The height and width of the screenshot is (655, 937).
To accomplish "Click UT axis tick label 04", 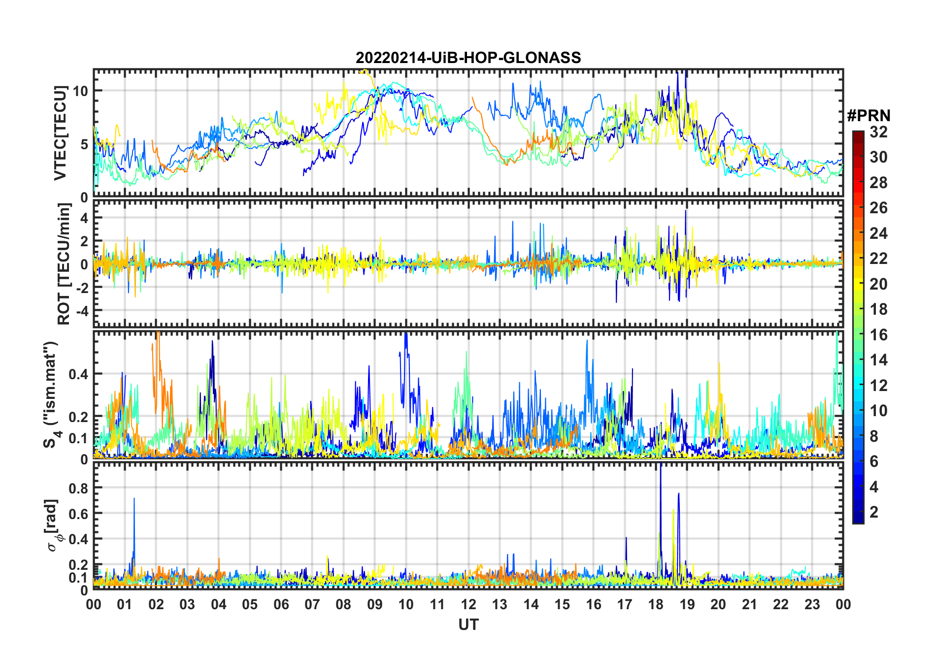I will [x=219, y=604].
